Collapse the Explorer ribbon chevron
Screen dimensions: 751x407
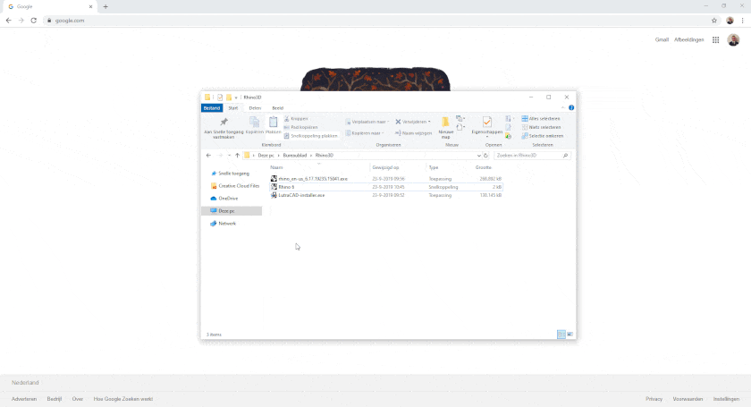tap(562, 108)
